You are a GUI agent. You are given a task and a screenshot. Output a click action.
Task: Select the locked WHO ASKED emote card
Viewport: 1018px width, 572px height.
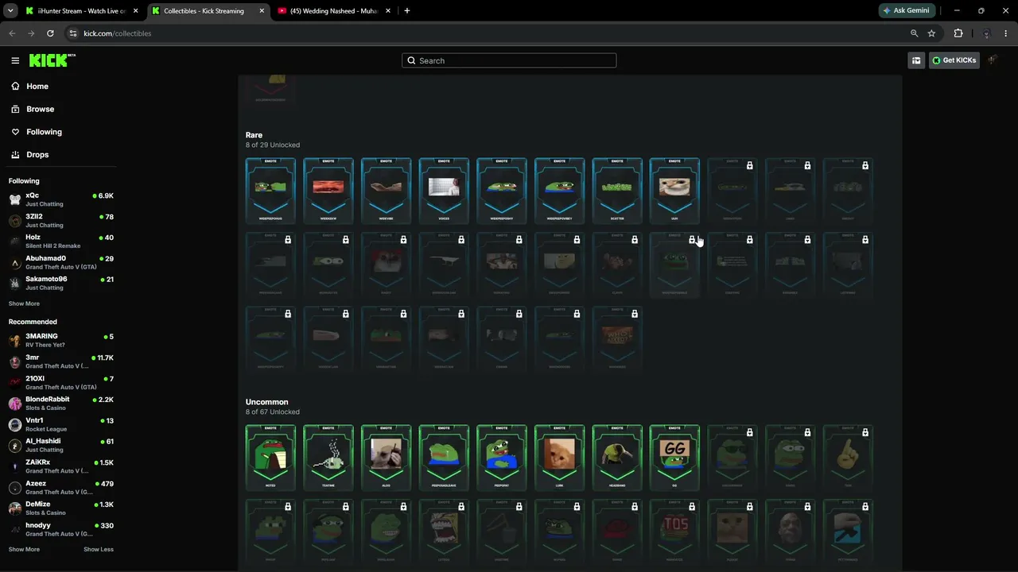click(x=617, y=339)
